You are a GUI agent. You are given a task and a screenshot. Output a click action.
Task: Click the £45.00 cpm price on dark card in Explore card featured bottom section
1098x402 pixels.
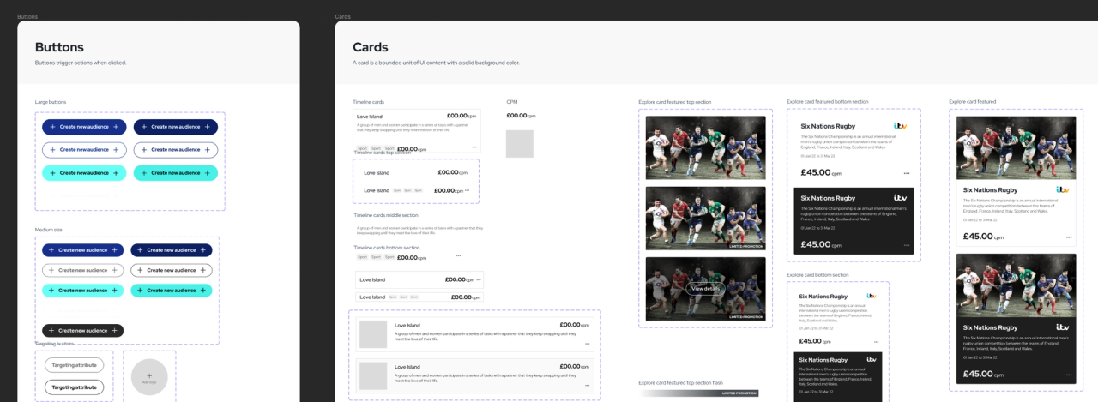816,244
